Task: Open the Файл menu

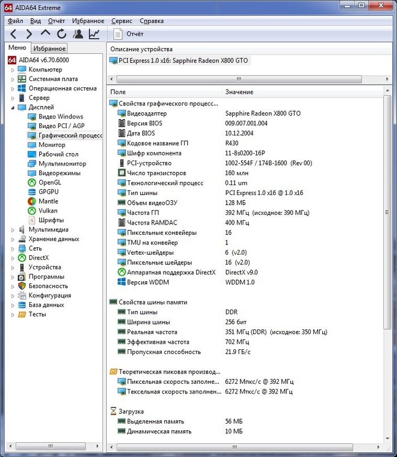Action: (15, 21)
